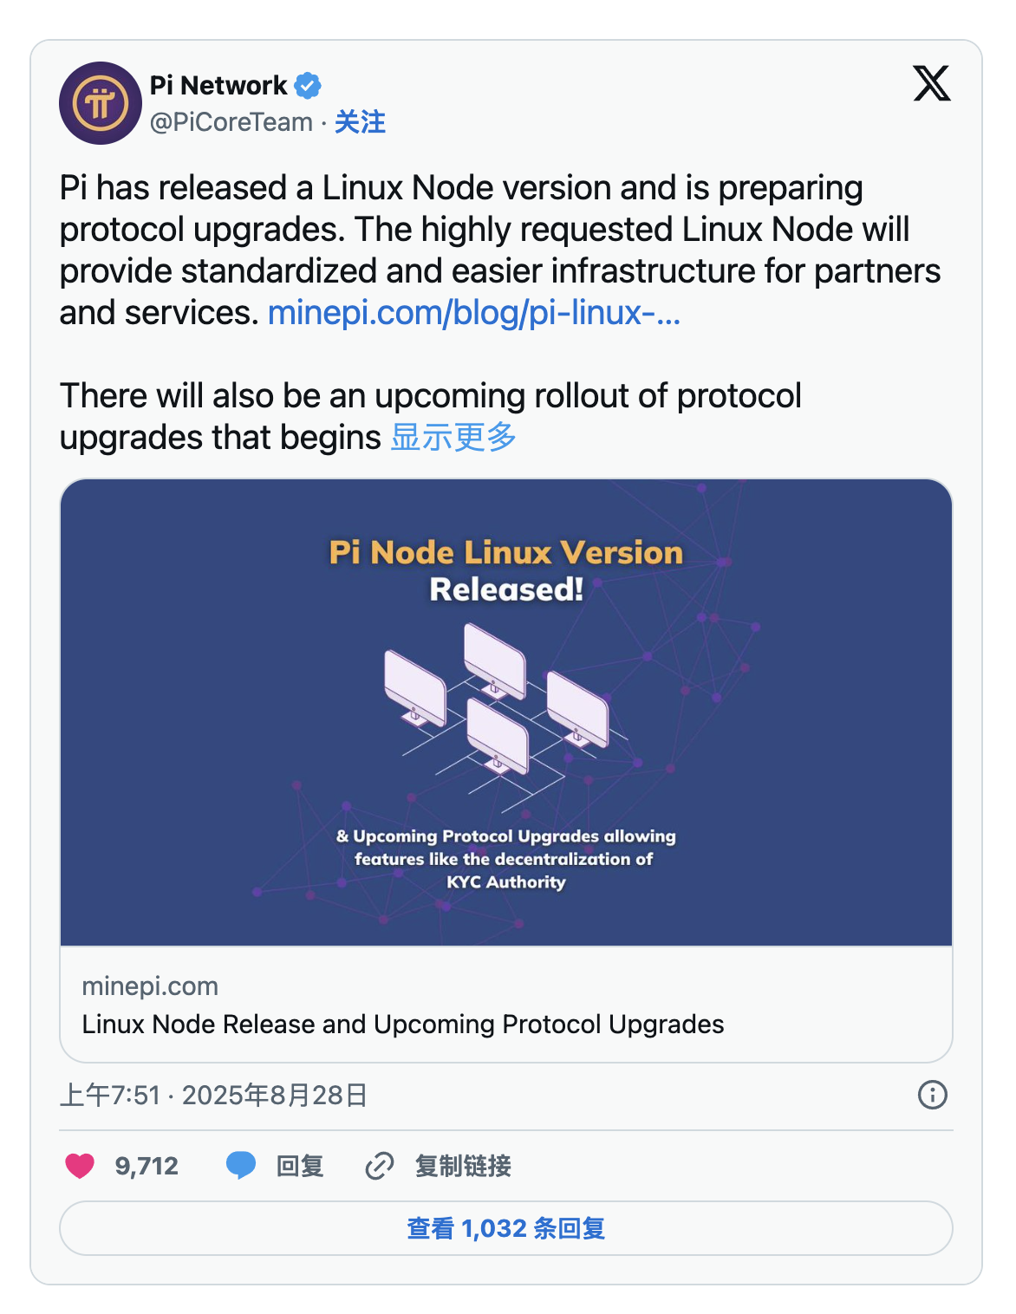Open the X logo icon
The width and height of the screenshot is (1016, 1314).
coord(932,83)
